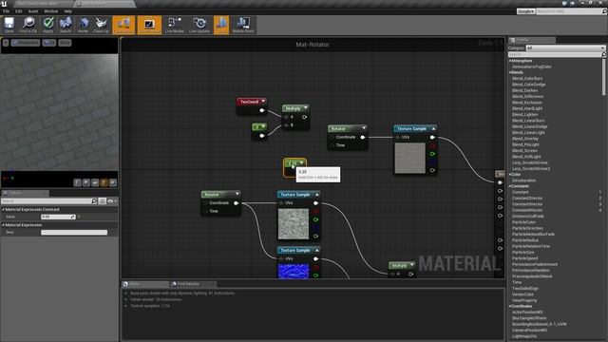Collapse the Constants category in the Palette

coord(510,186)
